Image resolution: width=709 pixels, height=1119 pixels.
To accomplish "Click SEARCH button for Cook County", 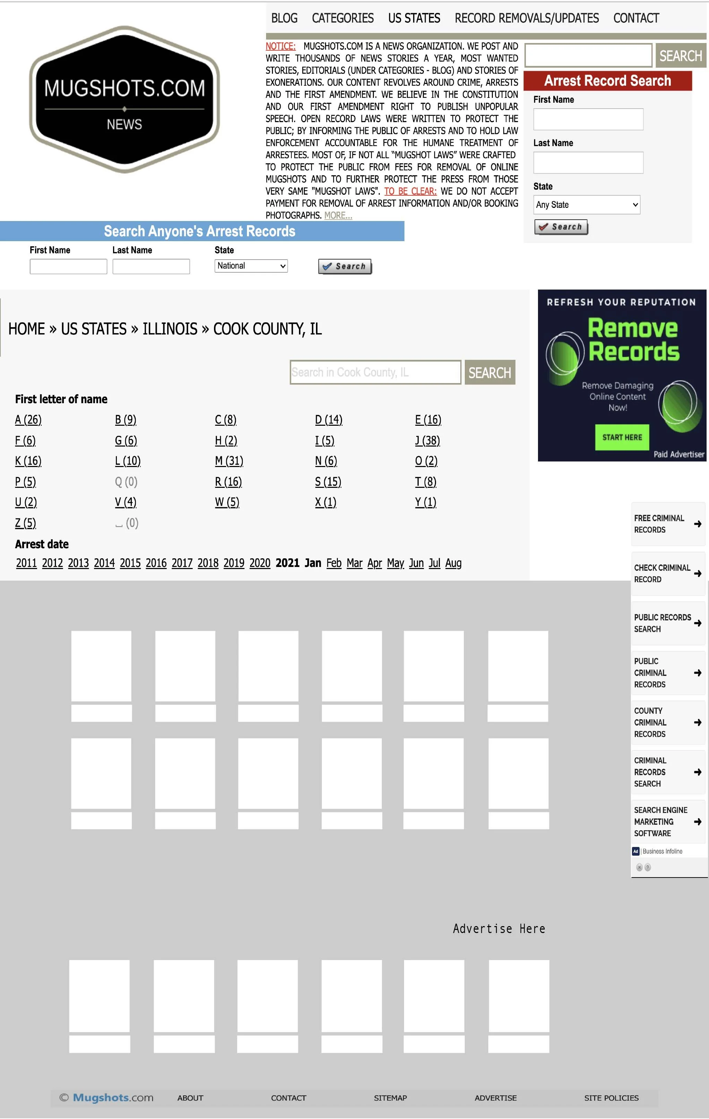I will (x=490, y=372).
